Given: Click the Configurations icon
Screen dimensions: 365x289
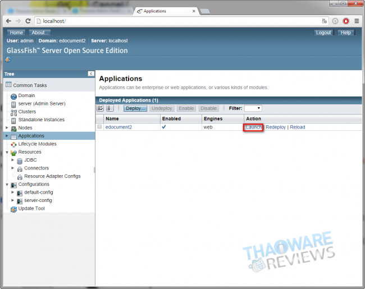Looking at the screenshot, I should (x=13, y=185).
